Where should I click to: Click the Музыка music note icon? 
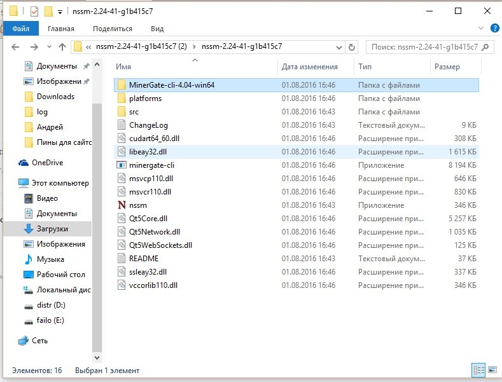pyautogui.click(x=28, y=259)
